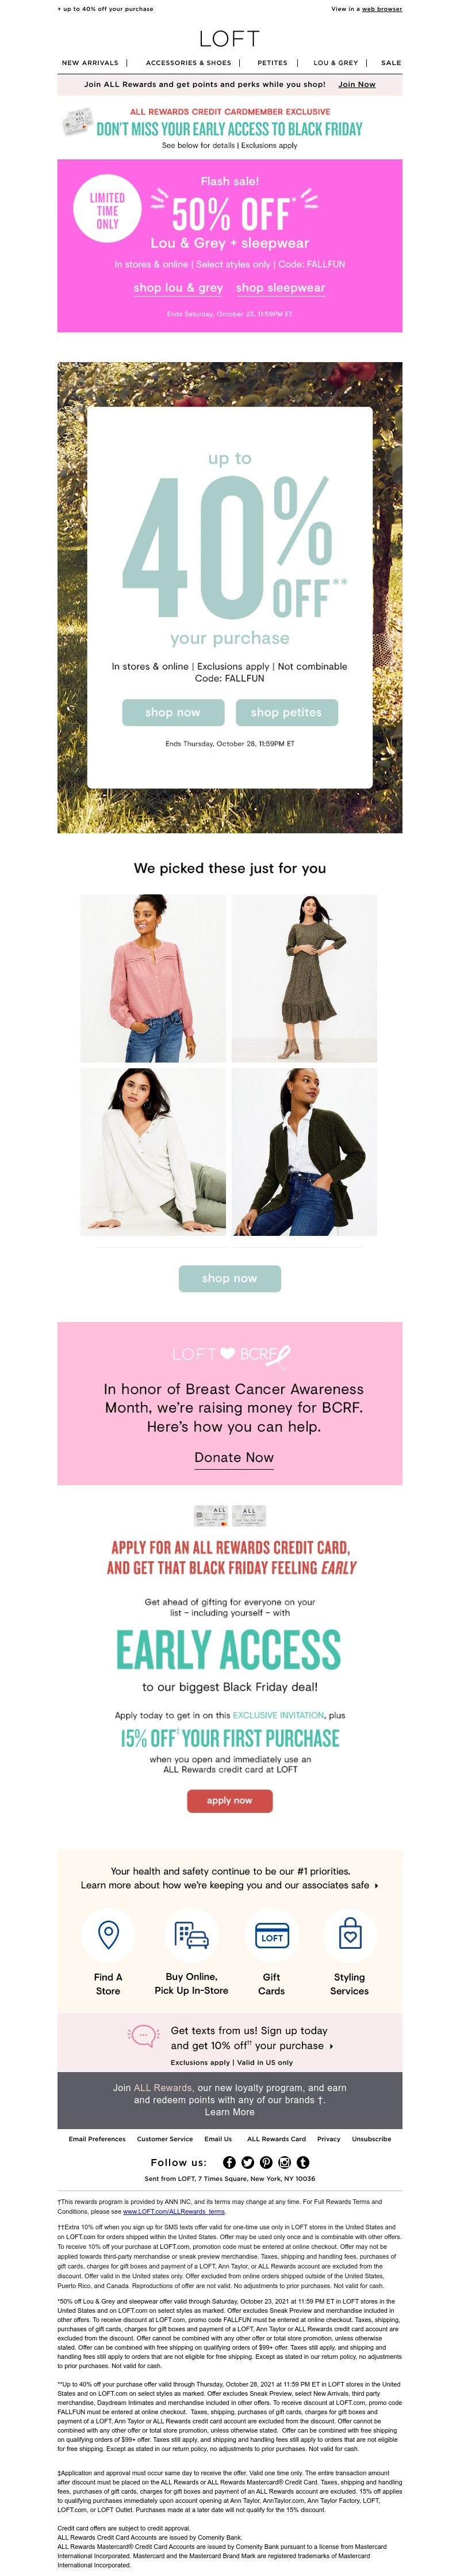Open the New Arrivals menu item

[x=90, y=62]
